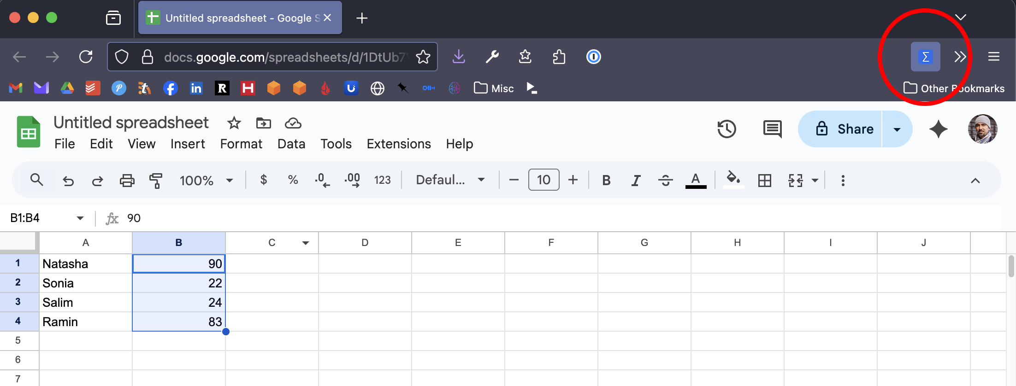1016x386 pixels.
Task: Open the zoom 100% dropdown
Action: [206, 180]
